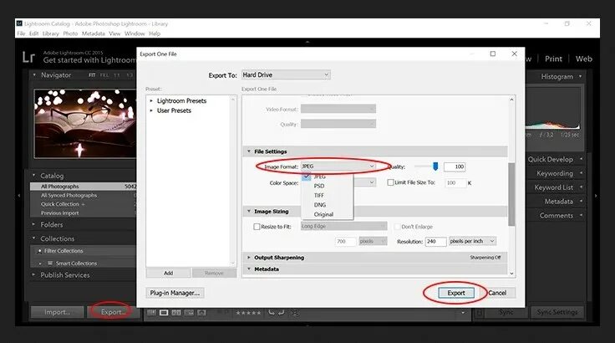The width and height of the screenshot is (615, 343).
Task: Click export settings vertical scrollbar
Action: [x=511, y=194]
